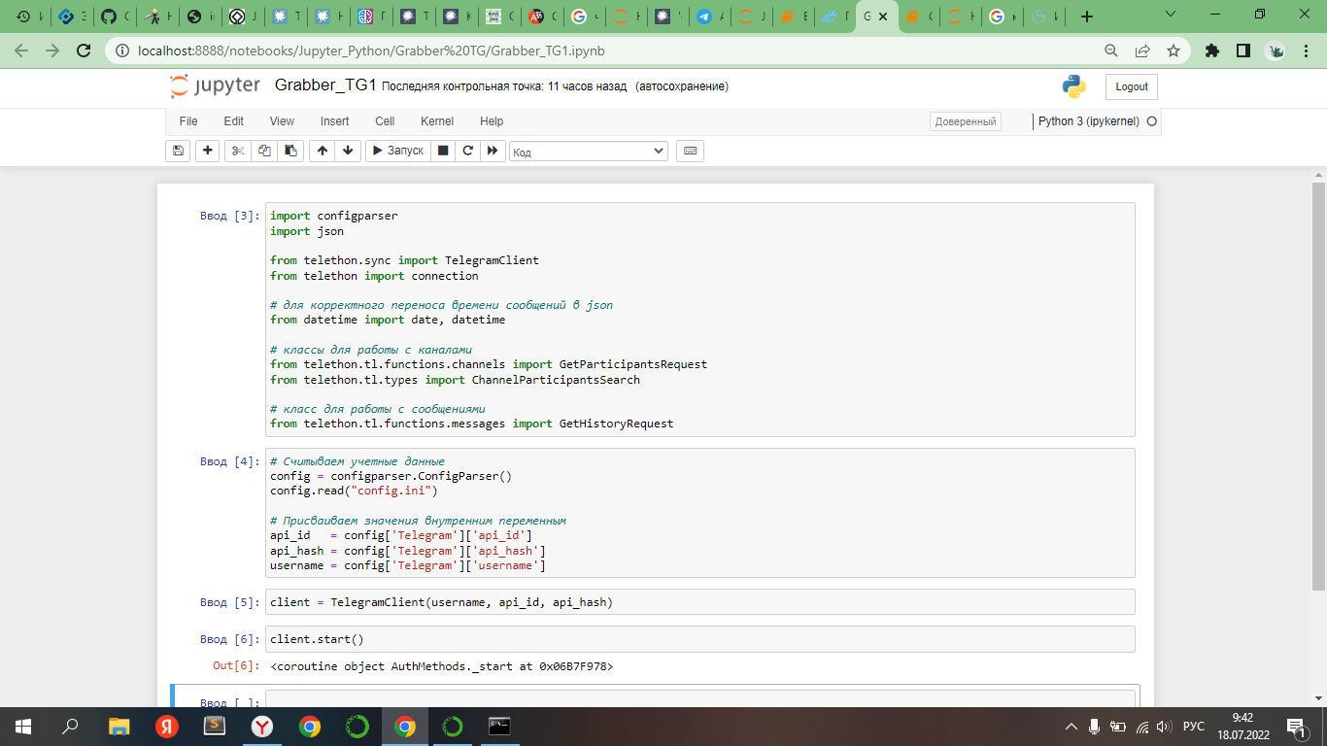Image resolution: width=1327 pixels, height=746 pixels.
Task: Cut selected cells with scissors icon
Action: [x=237, y=151]
